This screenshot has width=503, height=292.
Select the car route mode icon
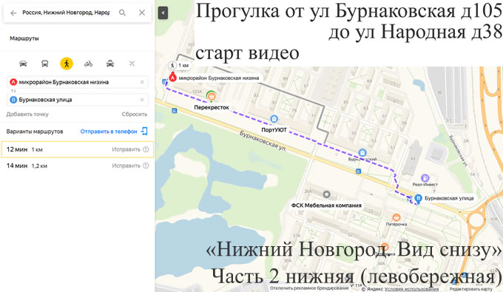coord(23,64)
